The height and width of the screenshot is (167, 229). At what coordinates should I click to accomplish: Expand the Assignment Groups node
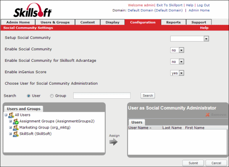[x=11, y=121]
